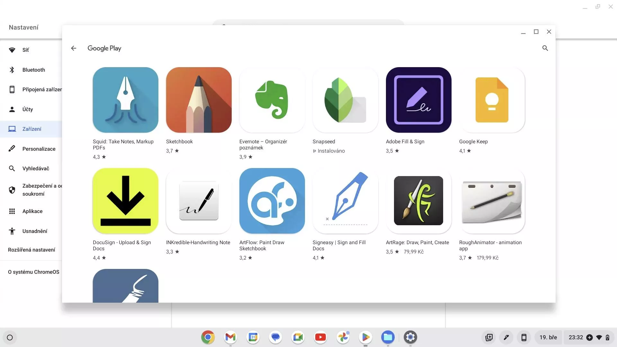Launch Gmail from the shelf
617x347 pixels.
(x=230, y=337)
